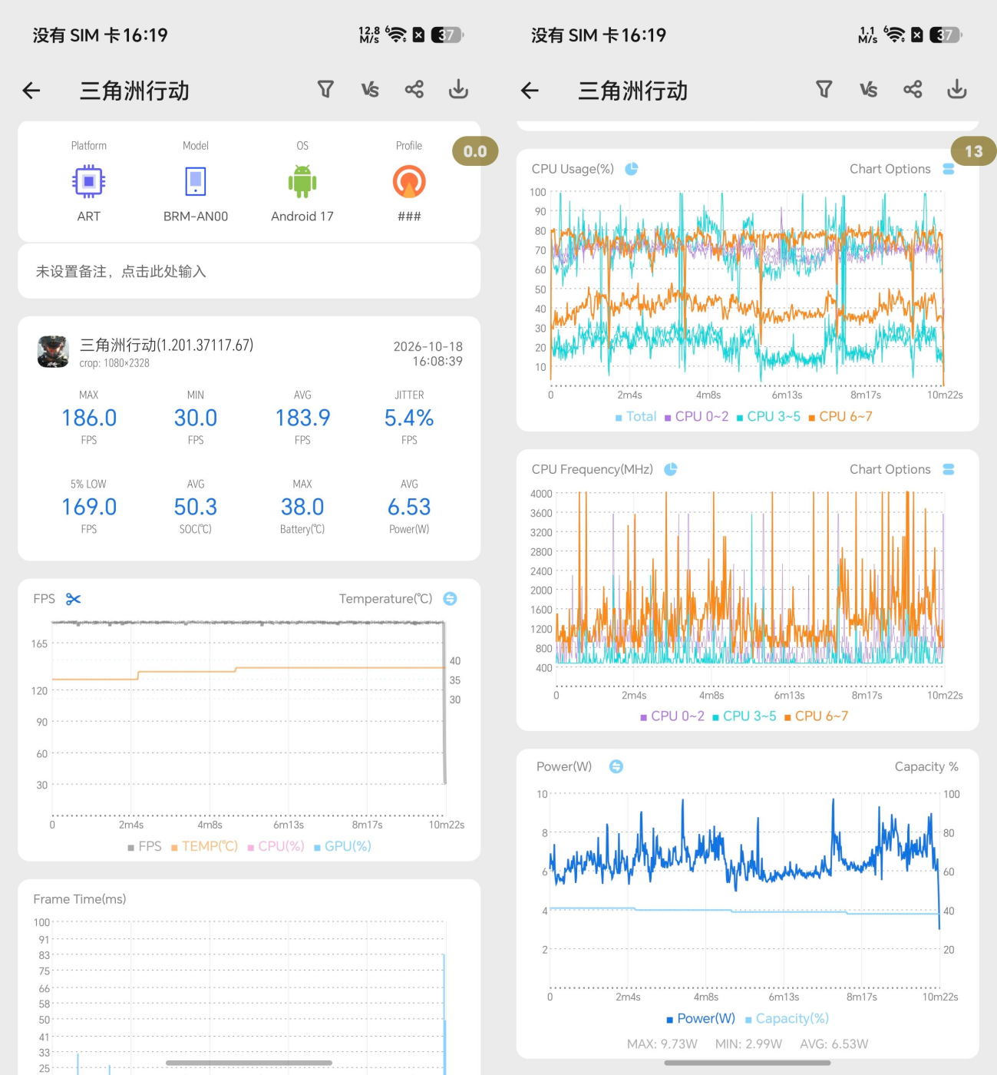Click scissors trim icon next to FPS
This screenshot has width=997, height=1075.
pyautogui.click(x=74, y=599)
